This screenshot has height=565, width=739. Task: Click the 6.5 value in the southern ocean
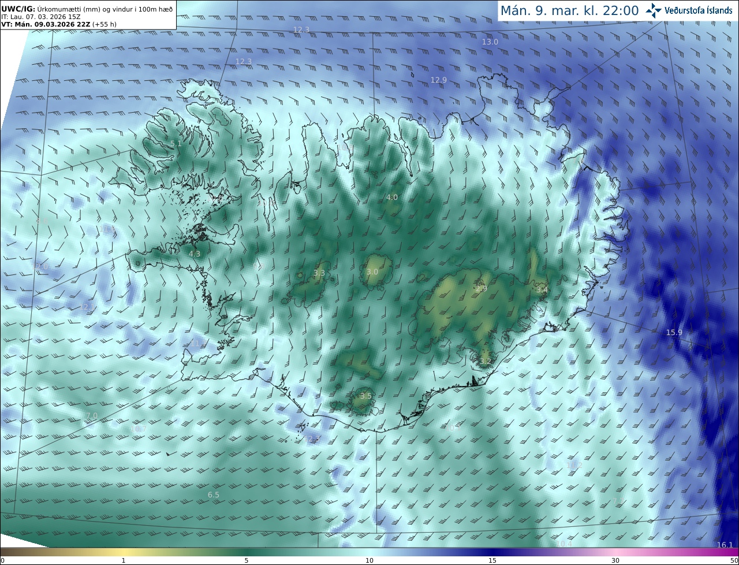point(214,495)
